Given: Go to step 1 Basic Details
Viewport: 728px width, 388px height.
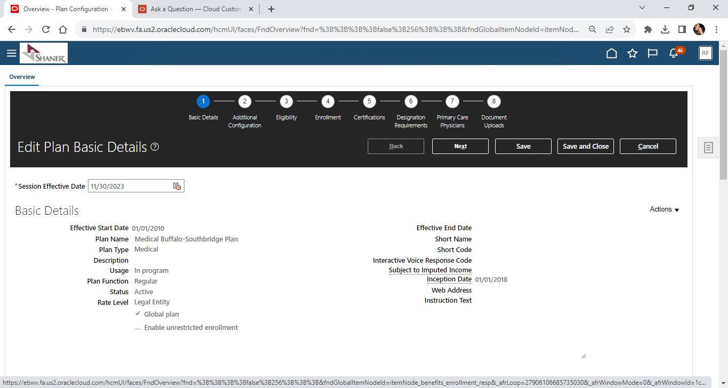Looking at the screenshot, I should (x=203, y=101).
